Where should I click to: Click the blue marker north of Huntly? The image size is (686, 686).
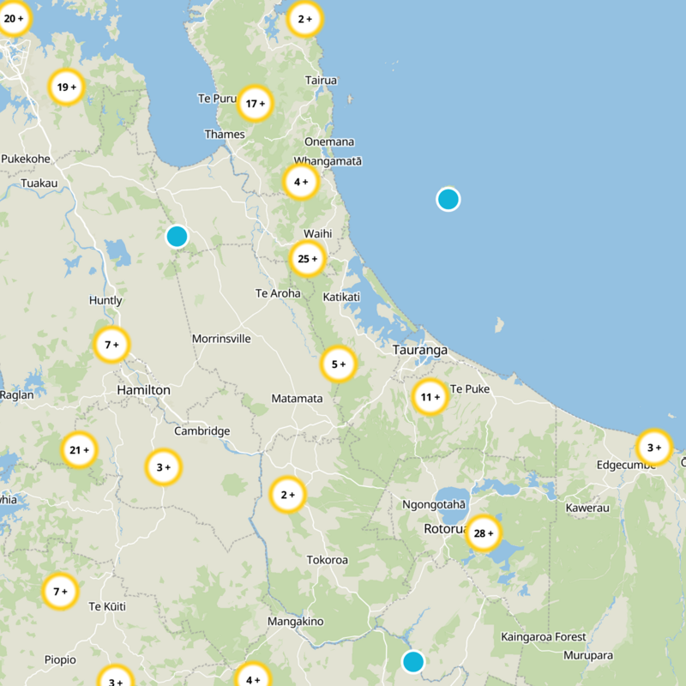178,237
